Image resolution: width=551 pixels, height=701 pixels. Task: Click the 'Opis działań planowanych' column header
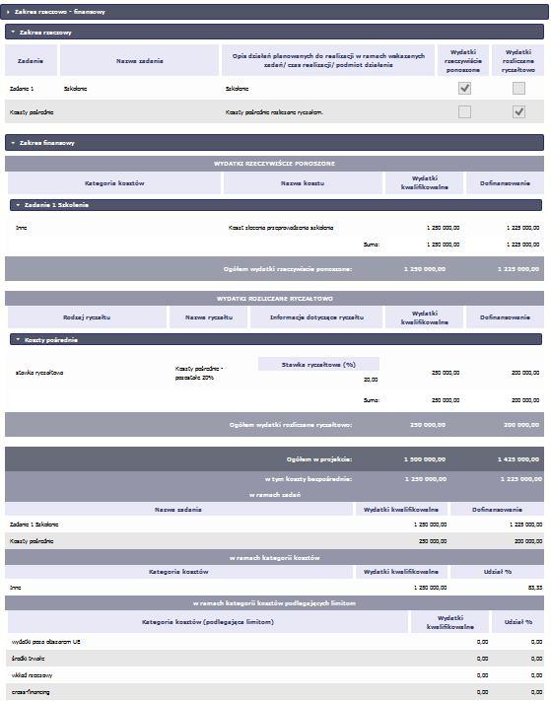click(x=328, y=60)
